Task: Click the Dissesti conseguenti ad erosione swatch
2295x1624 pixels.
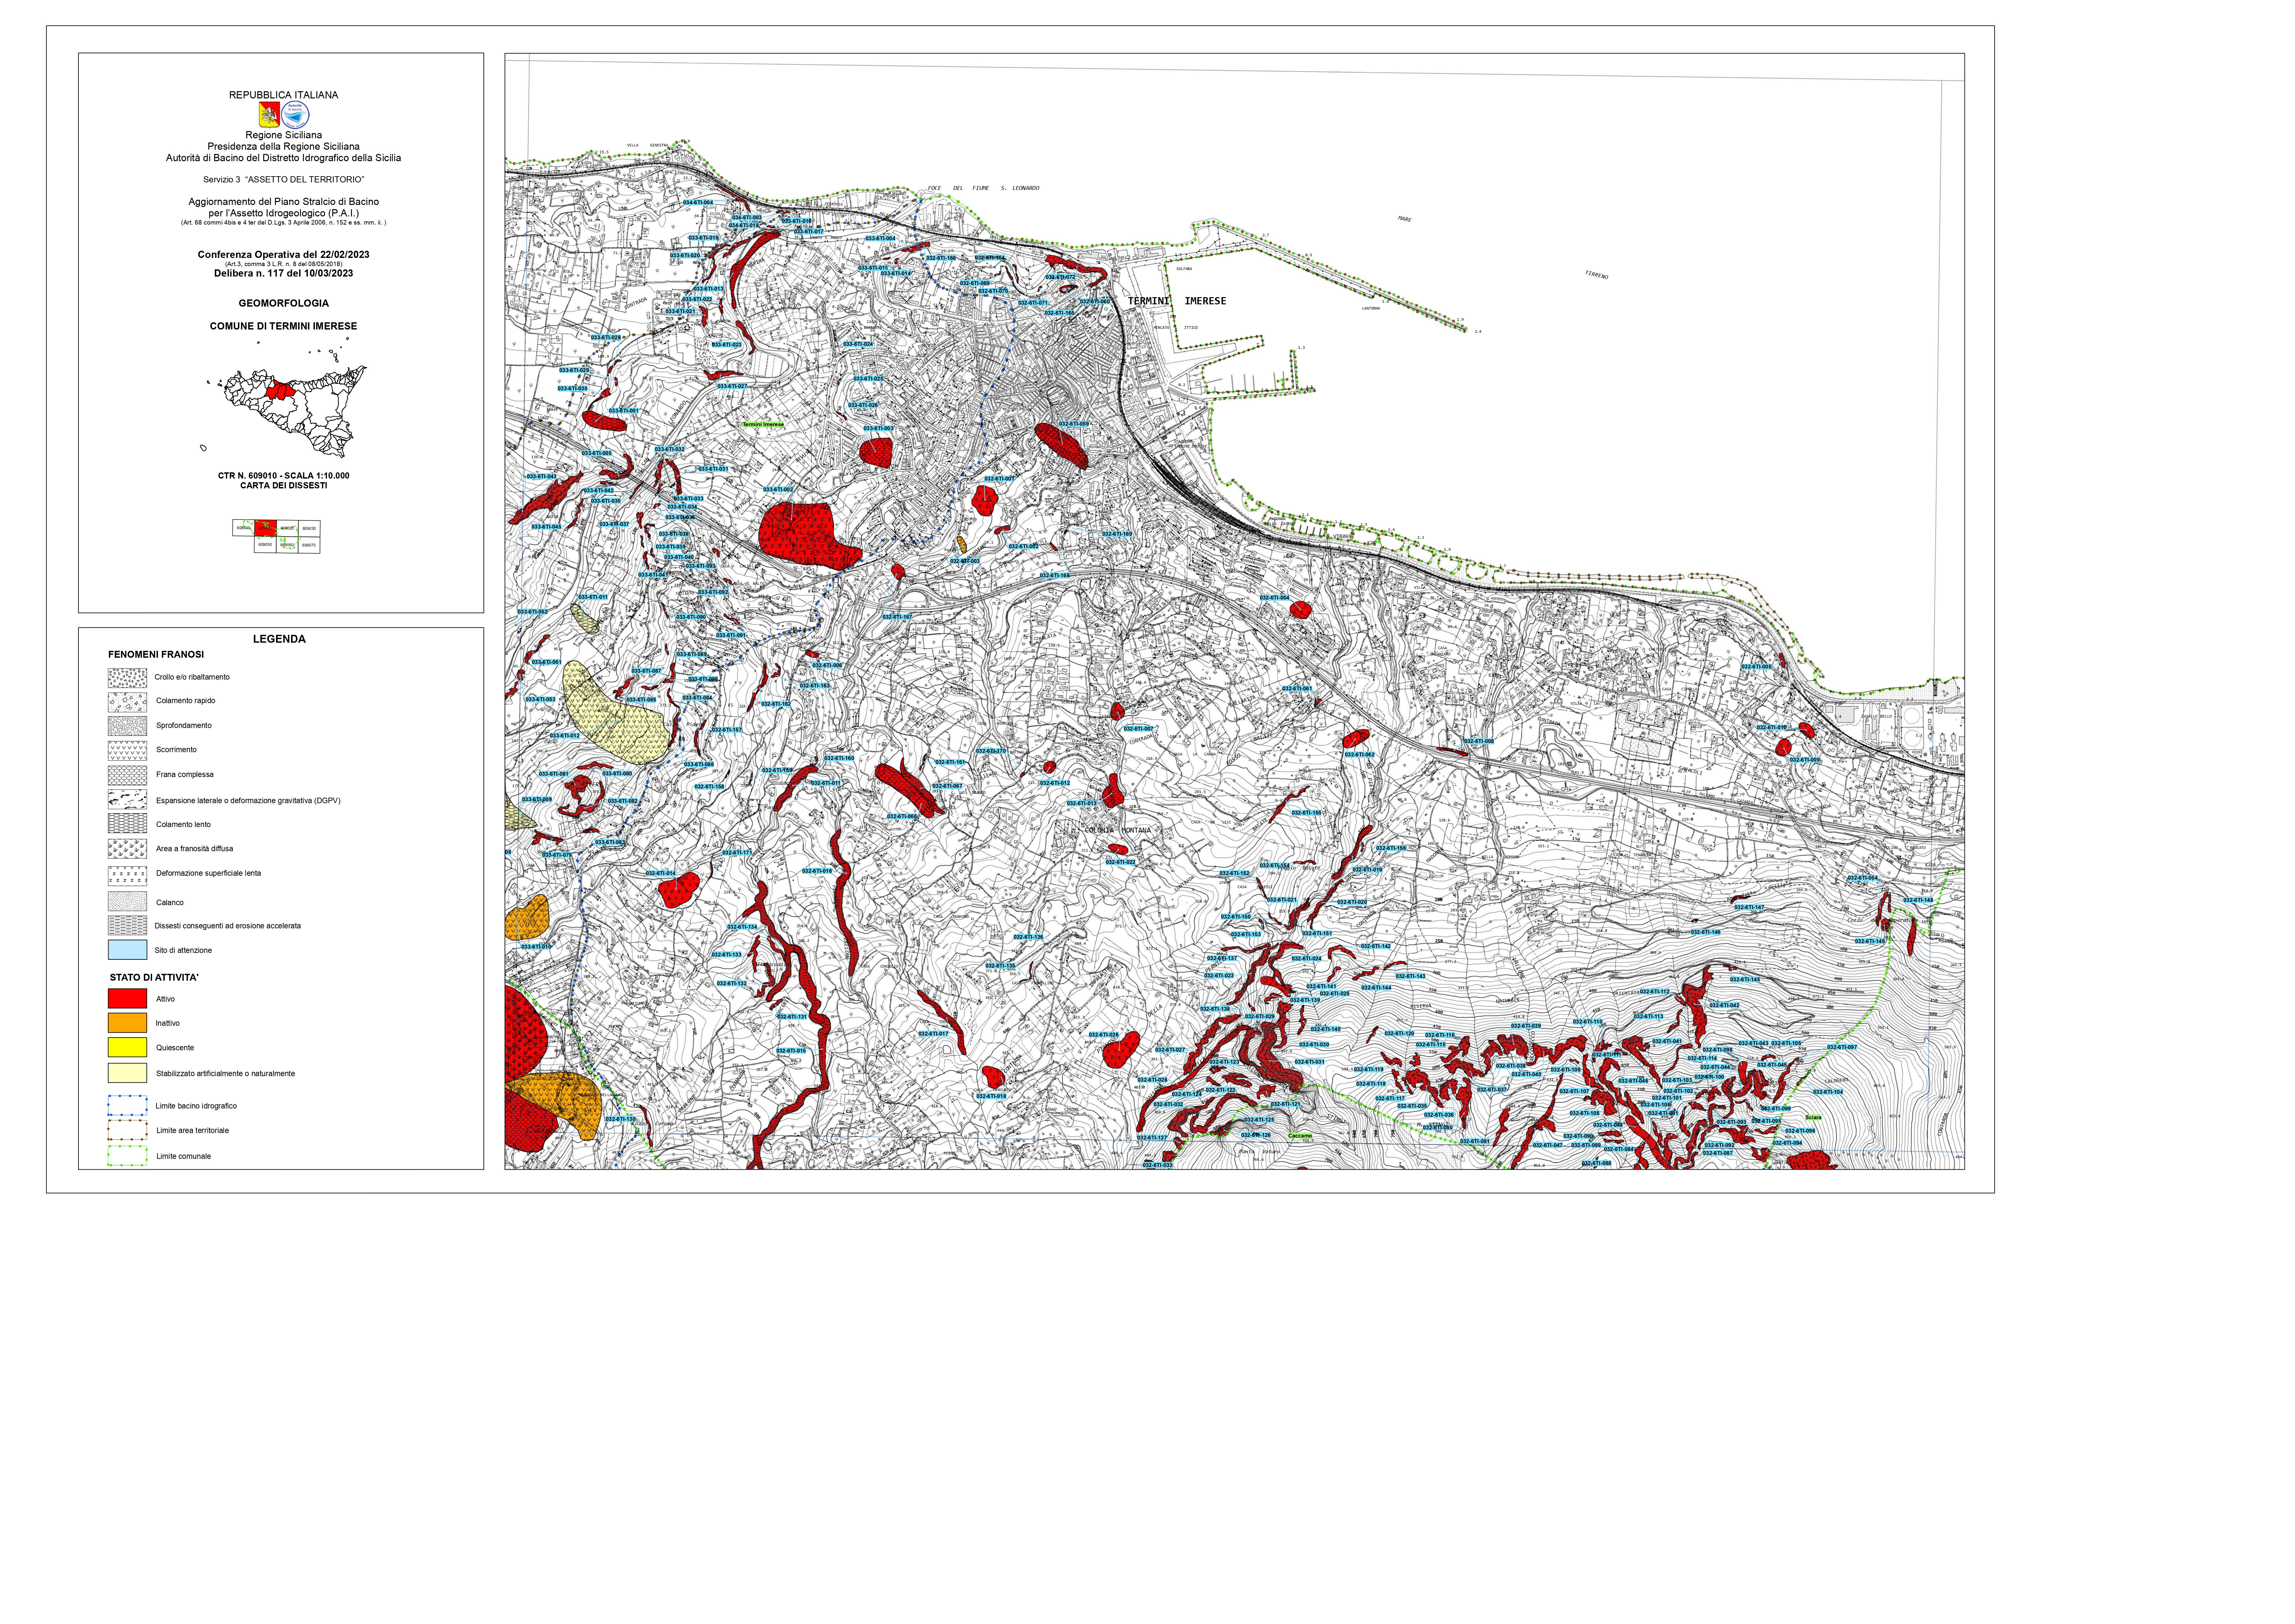Action: tap(127, 926)
